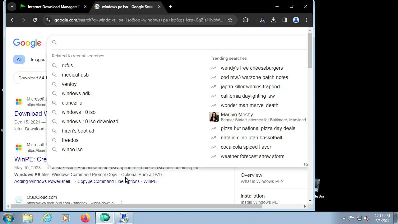Pick the 'winpe iso' suggestion
Screen dimensions: 398x224
[x=72, y=149]
